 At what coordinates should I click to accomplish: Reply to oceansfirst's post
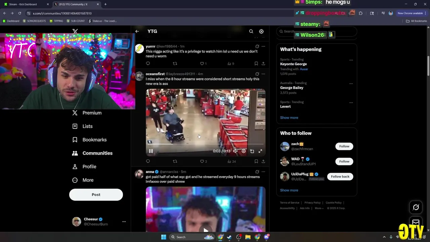click(x=148, y=161)
